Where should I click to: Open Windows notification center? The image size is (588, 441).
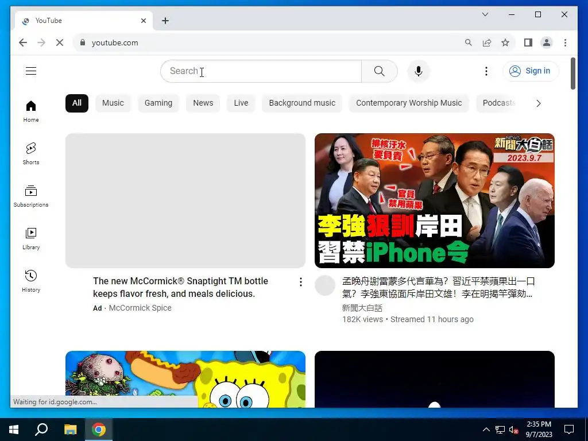(x=569, y=430)
